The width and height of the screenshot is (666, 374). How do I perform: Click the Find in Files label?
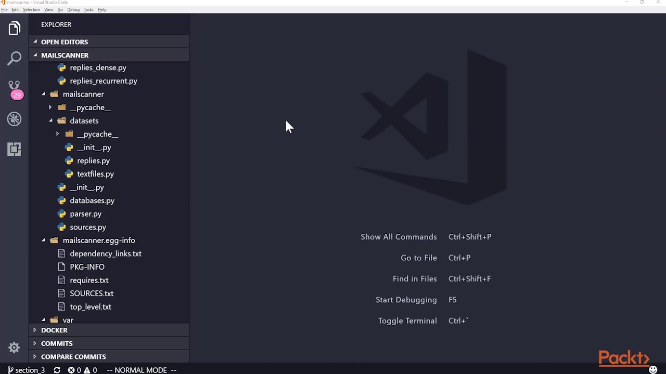coord(415,279)
